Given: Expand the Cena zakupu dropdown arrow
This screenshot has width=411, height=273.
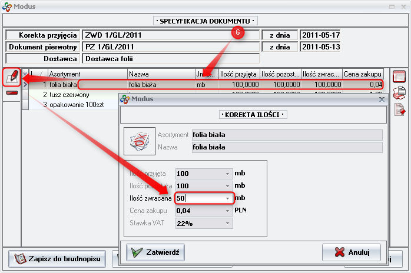Looking at the screenshot, I should (227, 211).
